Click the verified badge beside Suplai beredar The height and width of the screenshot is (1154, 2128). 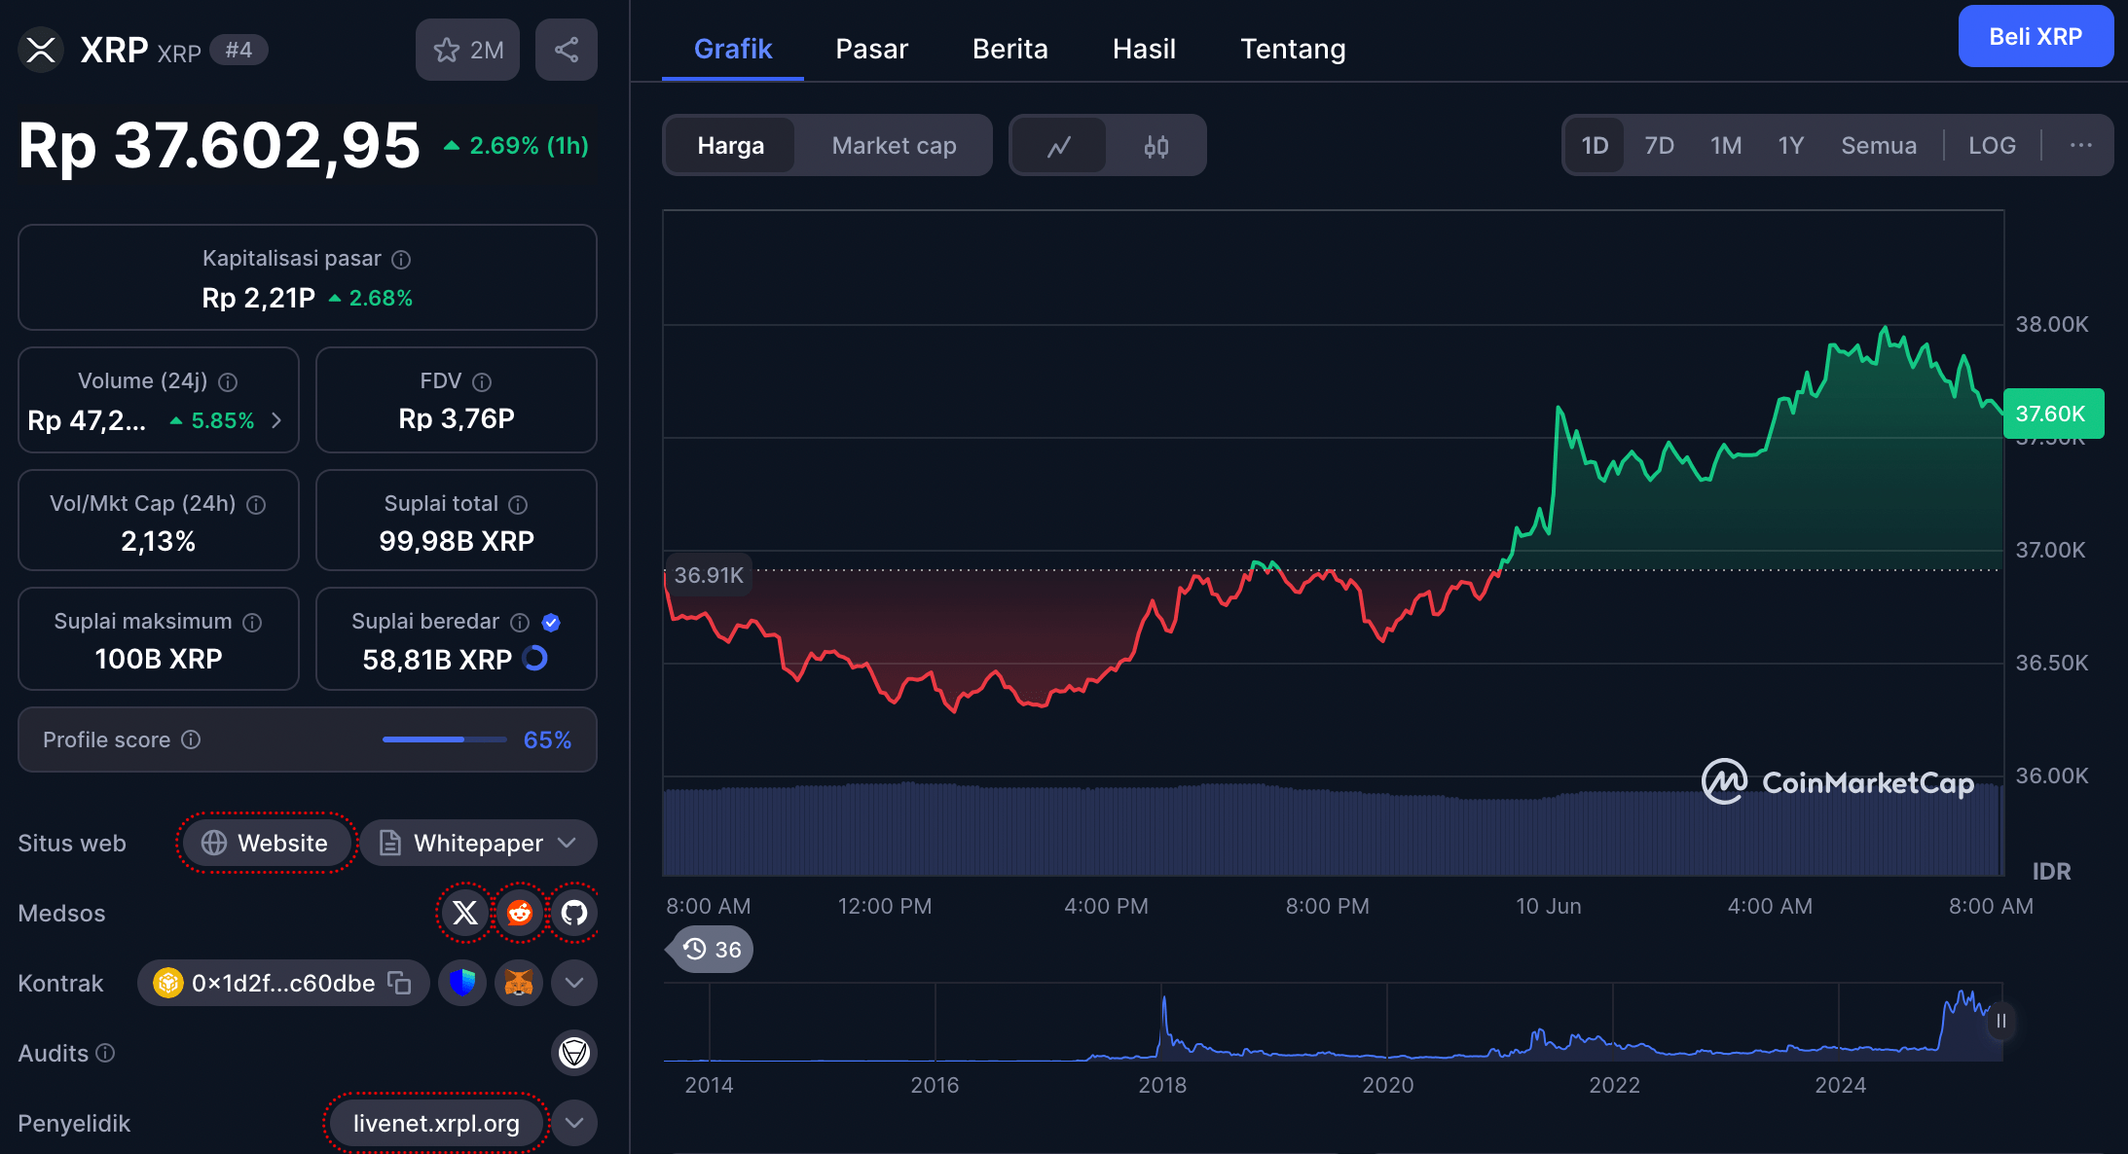pos(551,622)
